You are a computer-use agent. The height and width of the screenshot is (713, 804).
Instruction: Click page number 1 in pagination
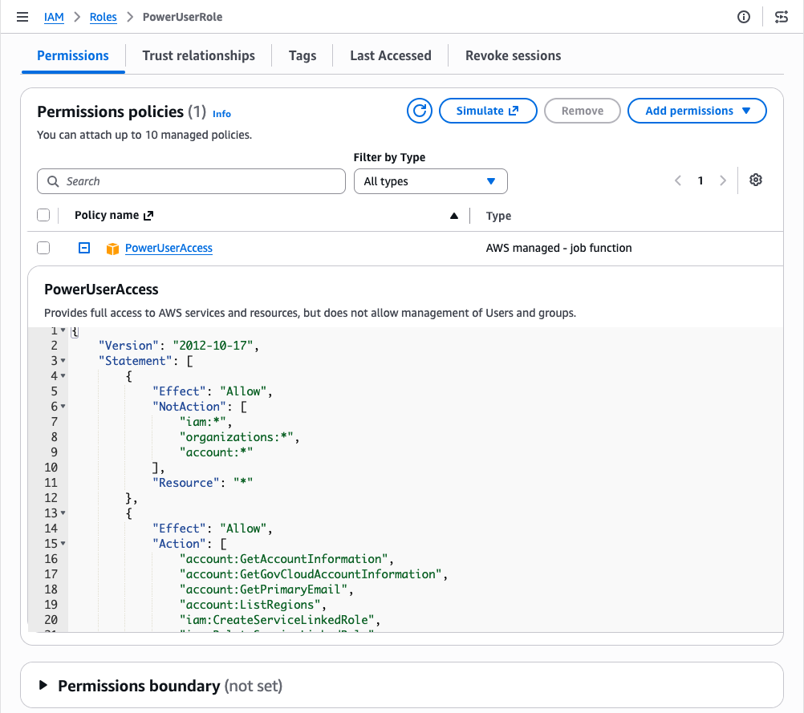(700, 180)
